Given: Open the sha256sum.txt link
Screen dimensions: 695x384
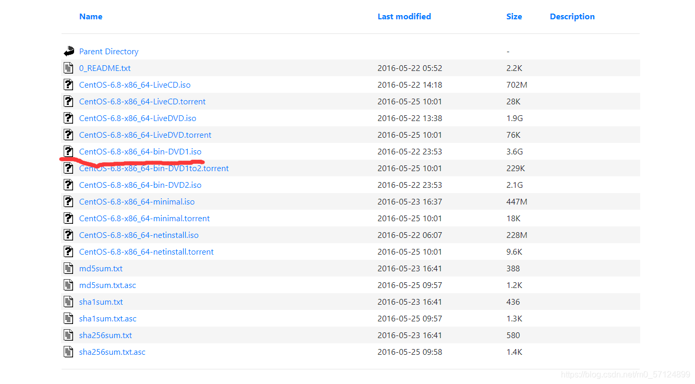Looking at the screenshot, I should (x=106, y=335).
